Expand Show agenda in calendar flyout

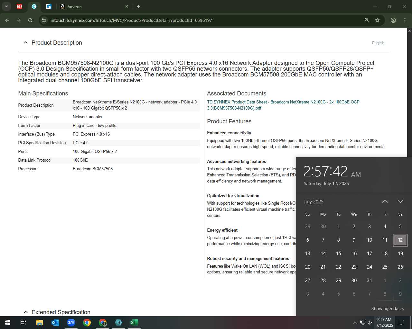click(x=388, y=308)
